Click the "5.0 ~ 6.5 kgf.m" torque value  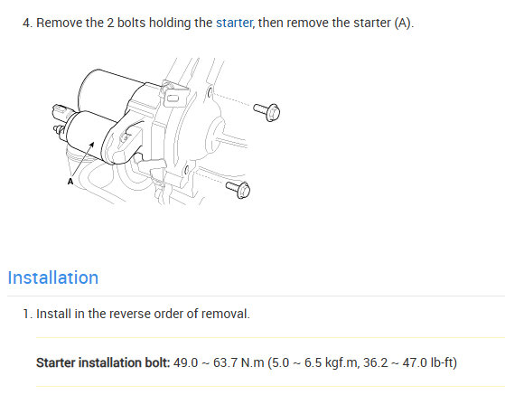(x=314, y=362)
